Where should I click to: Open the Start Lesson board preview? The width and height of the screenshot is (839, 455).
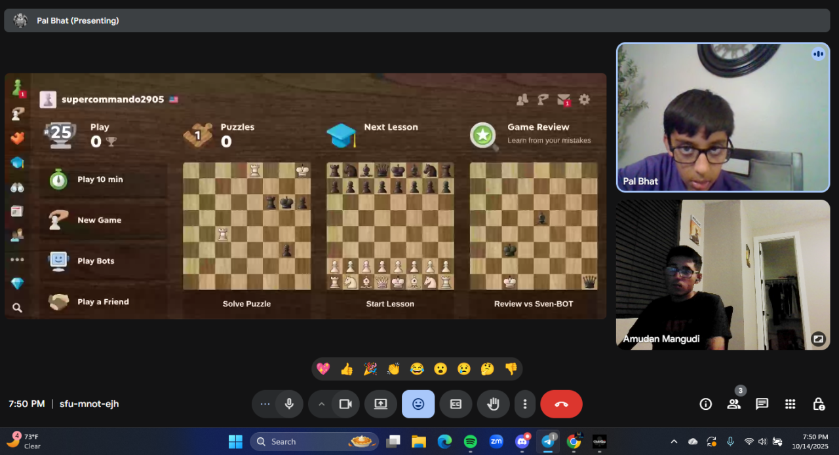coord(390,226)
